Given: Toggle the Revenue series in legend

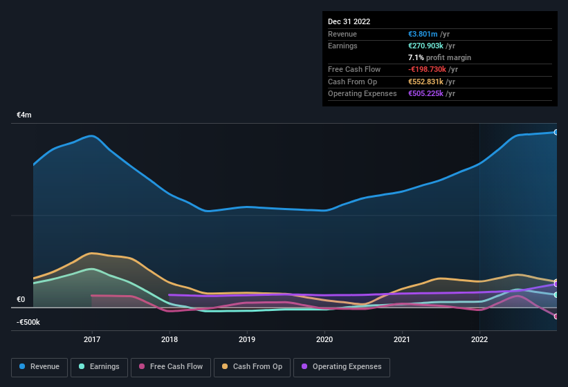Looking at the screenshot, I should click(39, 367).
